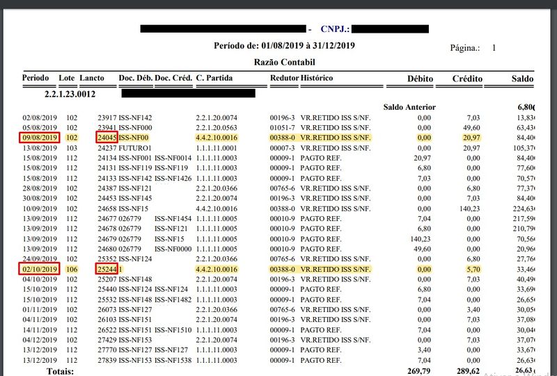Viewport: 557px width, 376px height.
Task: Click the CNPJ.: label
Action: [335, 28]
